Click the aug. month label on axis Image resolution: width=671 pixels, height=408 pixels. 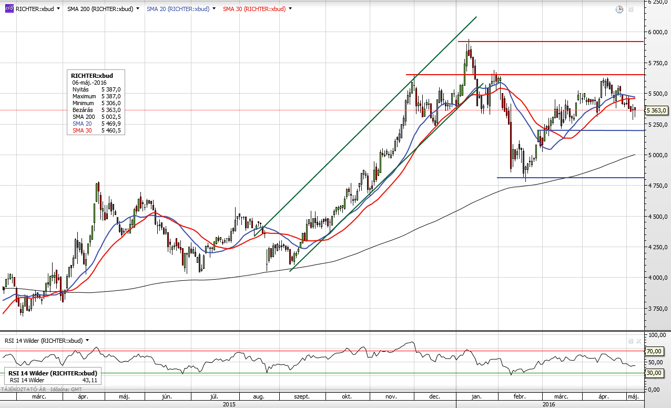click(x=259, y=396)
